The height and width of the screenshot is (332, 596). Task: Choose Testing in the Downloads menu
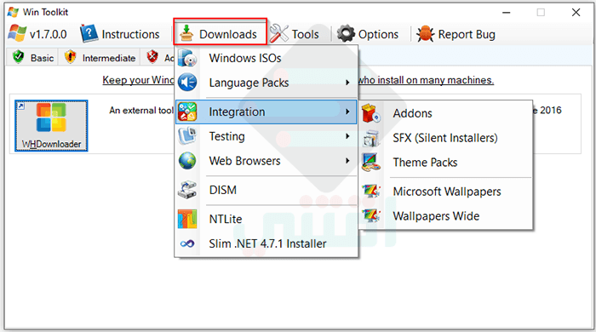[x=266, y=136]
